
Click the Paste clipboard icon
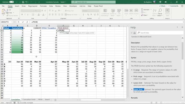(3, 11)
